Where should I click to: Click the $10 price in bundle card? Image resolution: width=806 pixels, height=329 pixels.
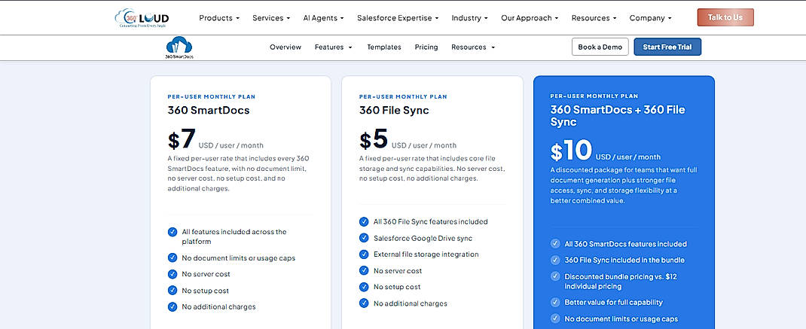point(571,151)
